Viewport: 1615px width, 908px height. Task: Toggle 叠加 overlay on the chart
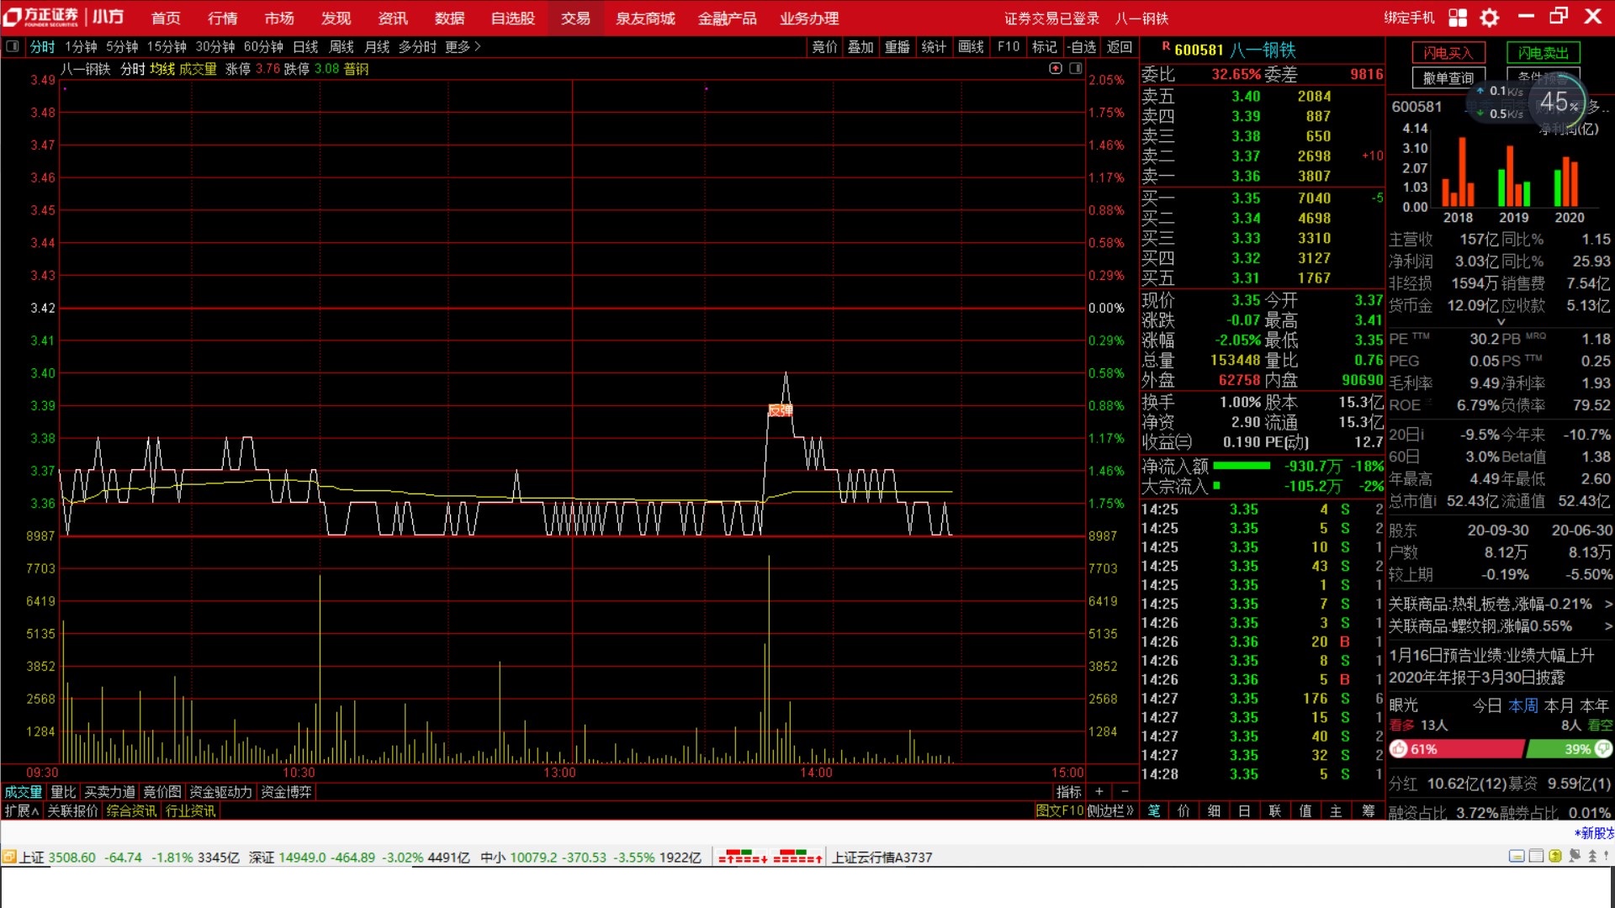860,47
